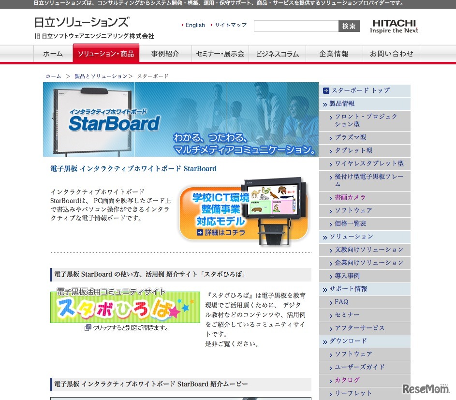Click the HITACHI Inspire the Next logo
The image size is (456, 400).
click(x=394, y=27)
